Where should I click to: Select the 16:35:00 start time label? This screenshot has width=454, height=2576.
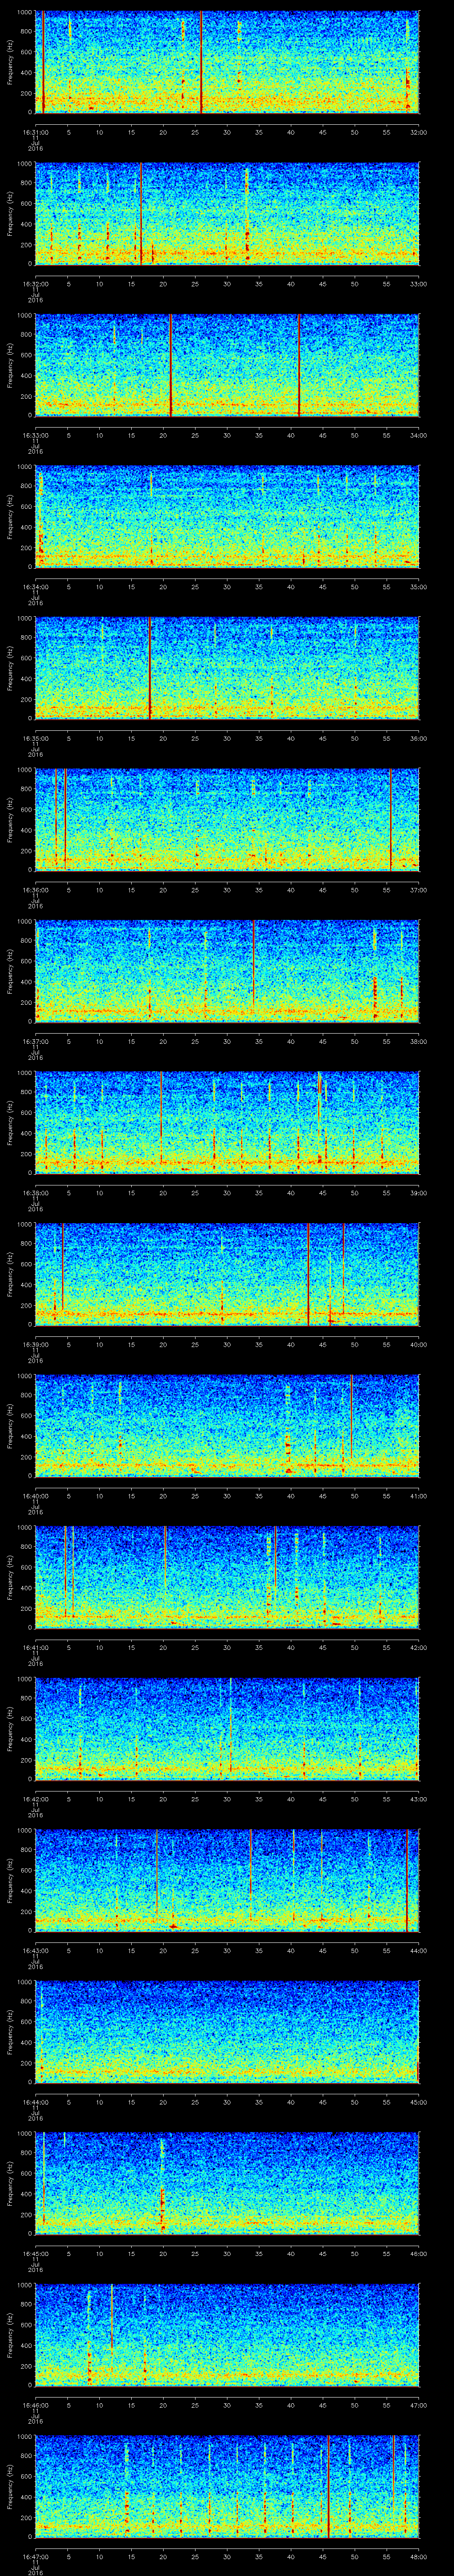point(35,738)
